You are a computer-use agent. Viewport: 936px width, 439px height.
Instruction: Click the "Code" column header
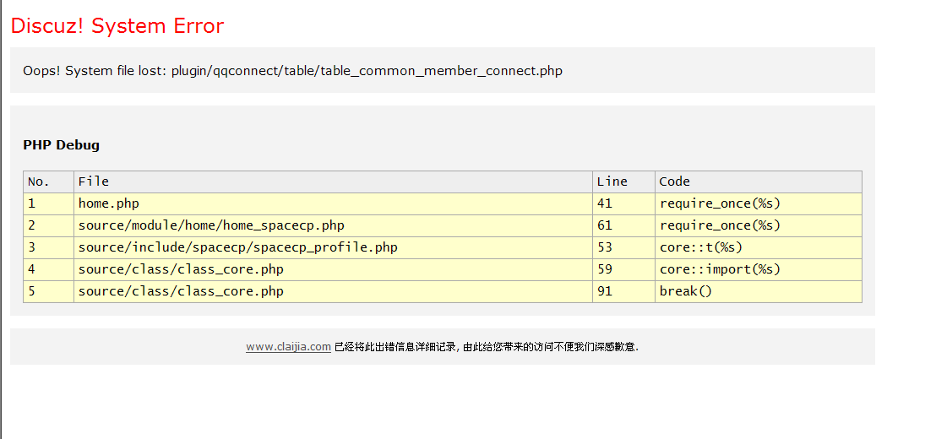tap(675, 182)
